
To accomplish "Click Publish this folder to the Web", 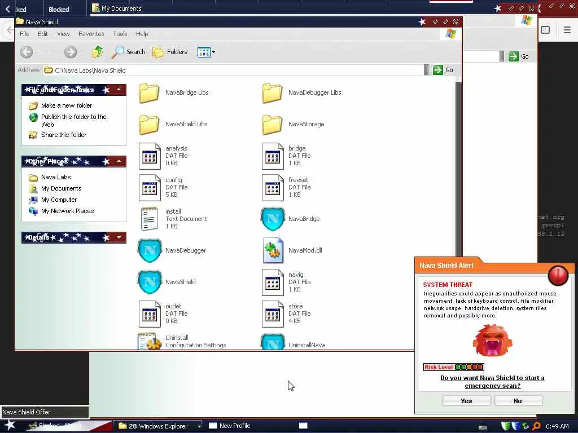I will pyautogui.click(x=74, y=121).
